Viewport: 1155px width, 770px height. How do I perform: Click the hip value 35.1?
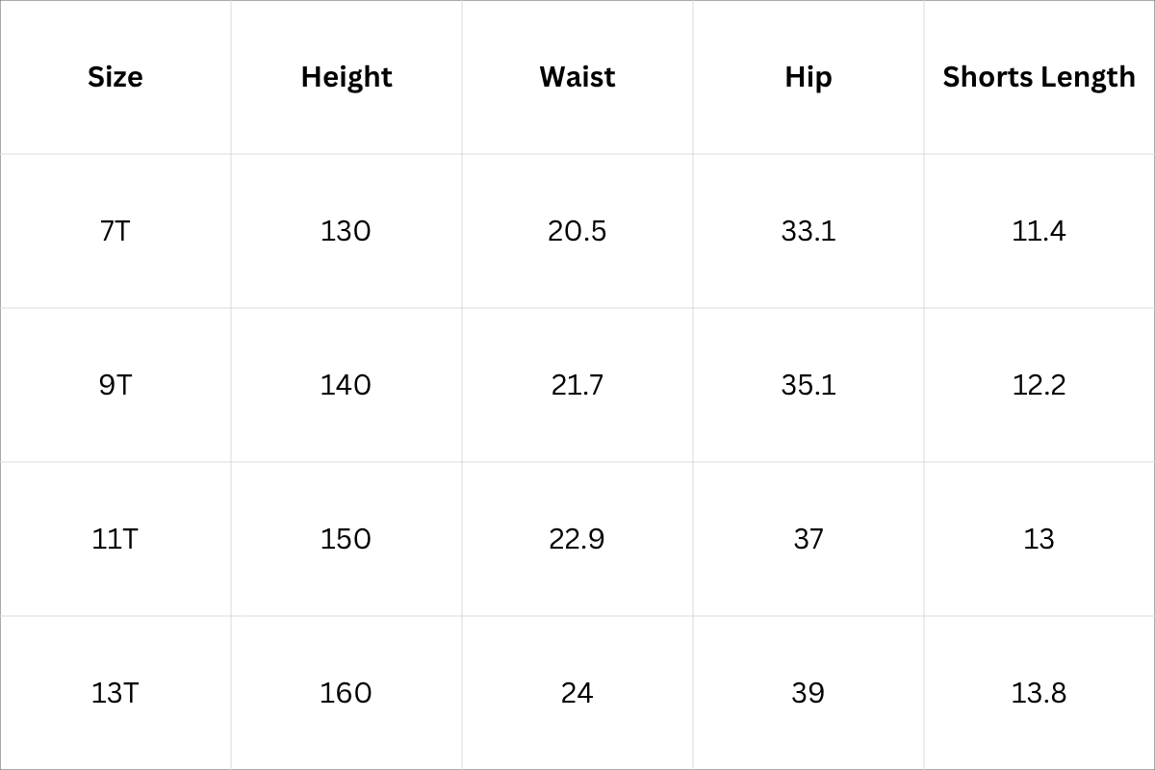[808, 385]
